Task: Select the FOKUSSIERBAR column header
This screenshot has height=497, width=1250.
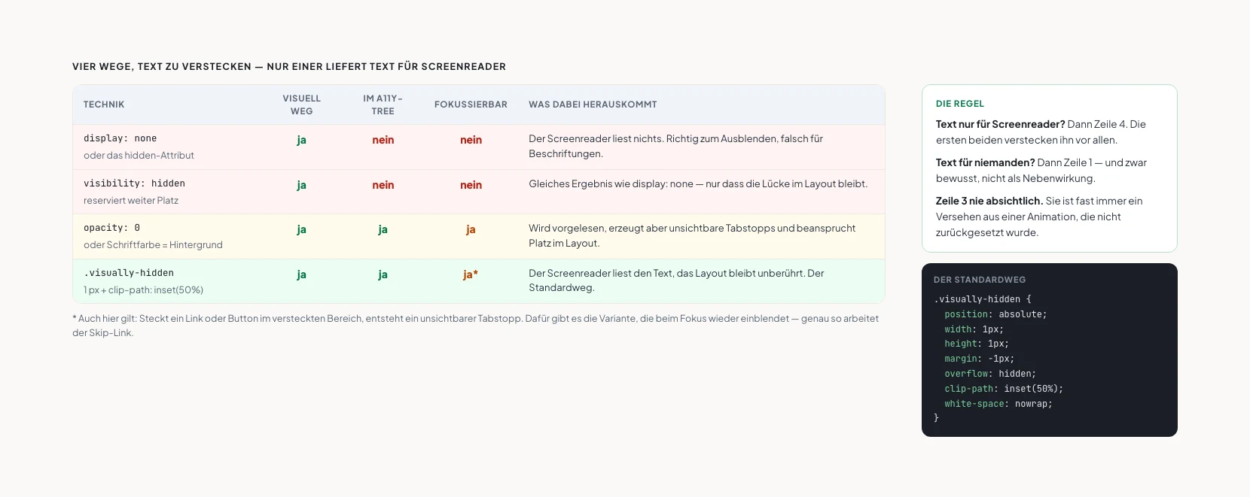Action: coord(471,105)
